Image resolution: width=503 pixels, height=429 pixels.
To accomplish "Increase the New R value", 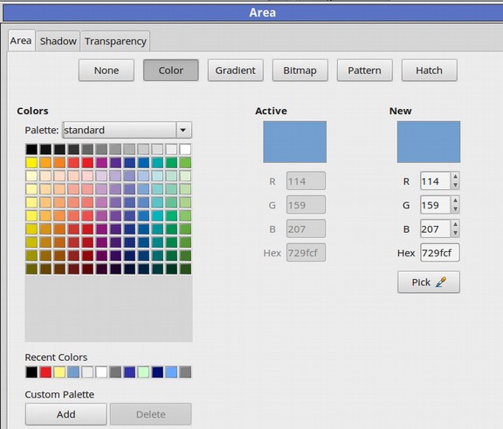I will 455,176.
